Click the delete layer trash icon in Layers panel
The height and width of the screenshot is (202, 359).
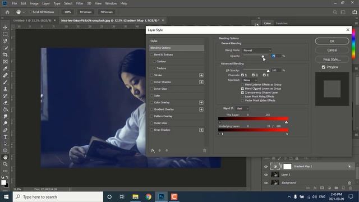point(351,188)
